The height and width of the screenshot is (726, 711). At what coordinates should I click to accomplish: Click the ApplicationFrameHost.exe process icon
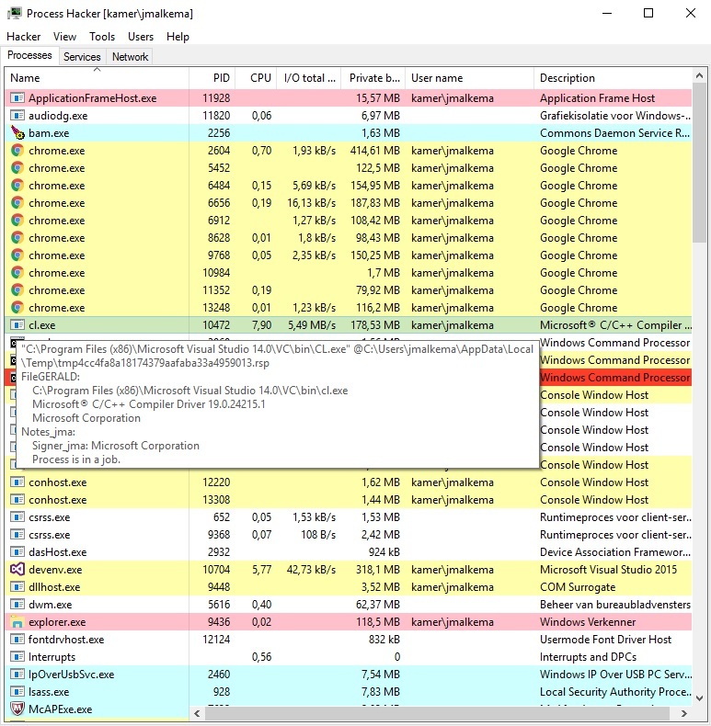click(x=17, y=98)
